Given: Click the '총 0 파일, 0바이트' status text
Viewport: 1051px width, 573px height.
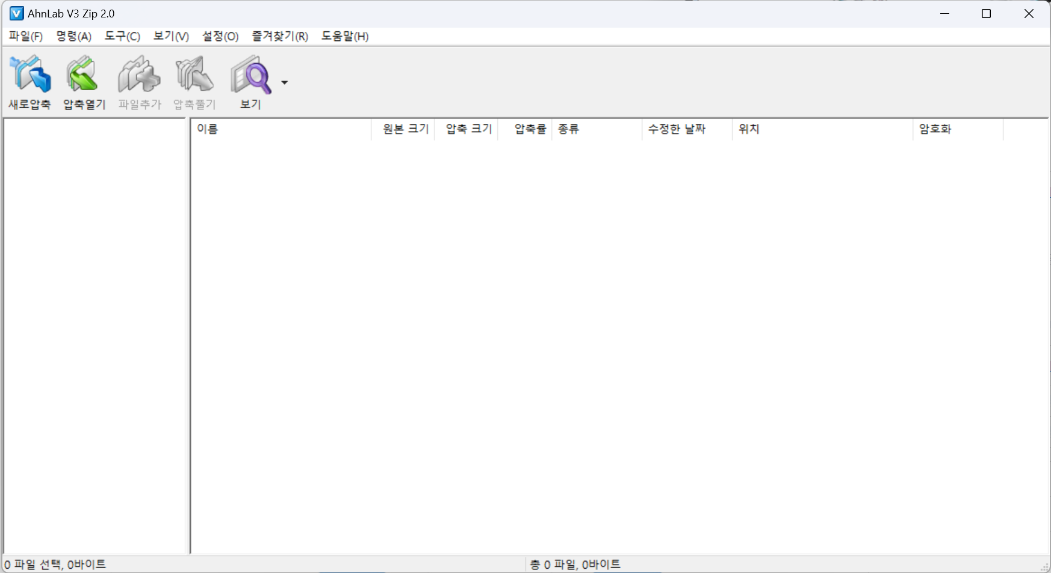Looking at the screenshot, I should click(x=575, y=565).
